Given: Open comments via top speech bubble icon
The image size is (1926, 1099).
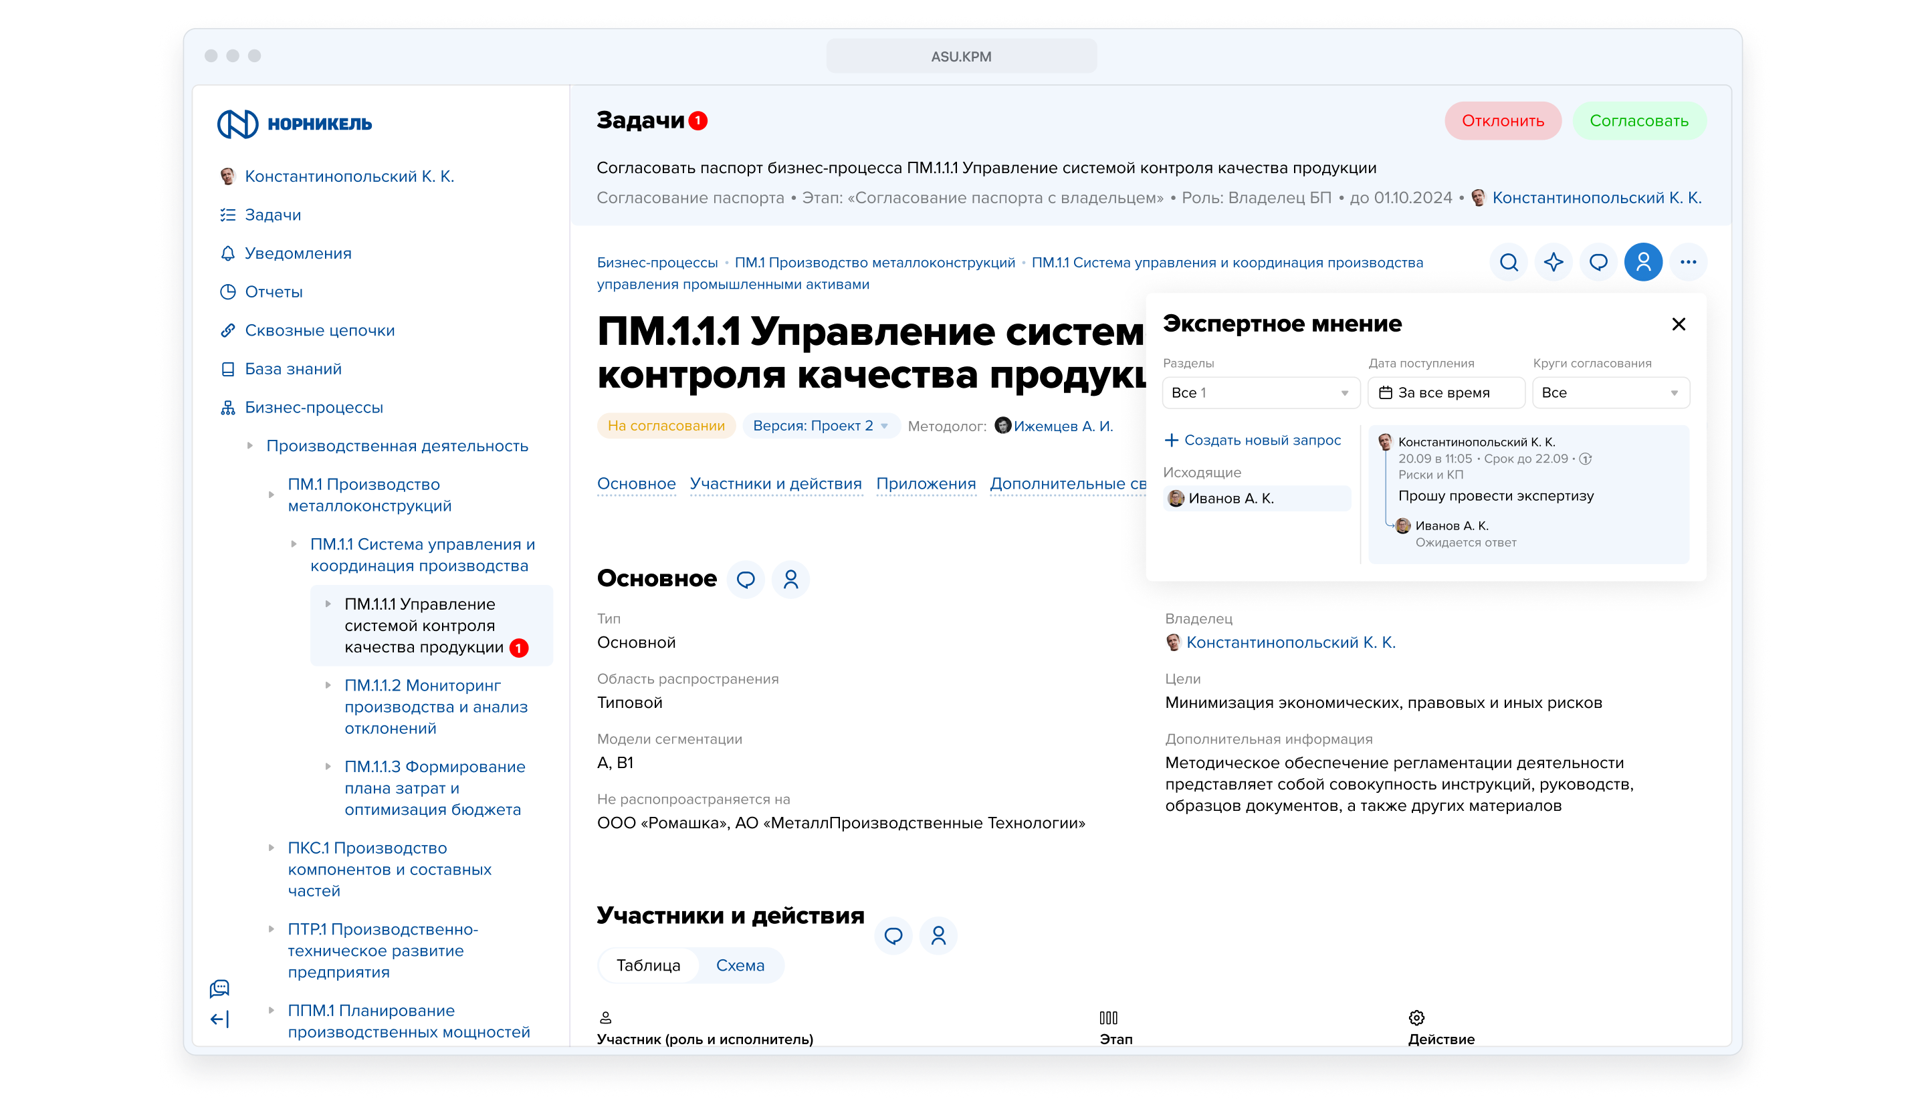Looking at the screenshot, I should 1598,262.
